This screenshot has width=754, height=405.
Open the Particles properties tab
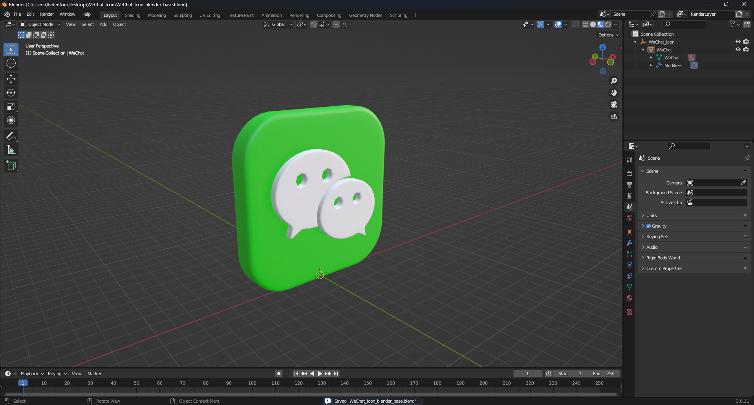click(630, 254)
